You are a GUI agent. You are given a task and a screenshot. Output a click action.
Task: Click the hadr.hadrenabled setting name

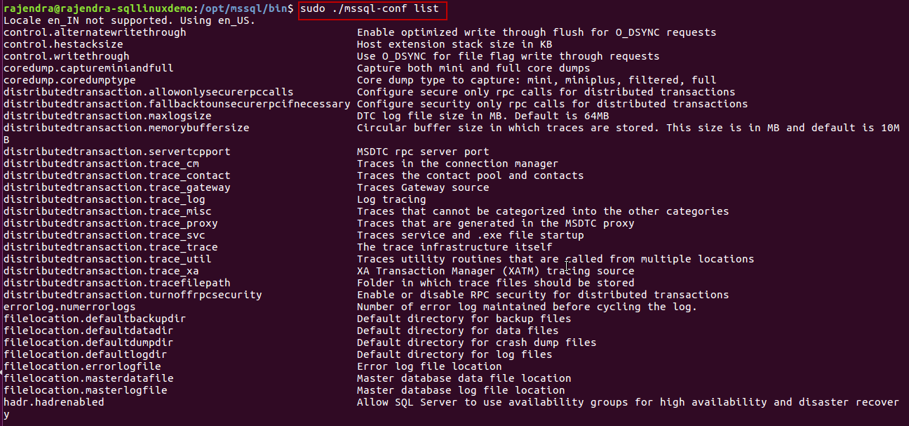(53, 402)
